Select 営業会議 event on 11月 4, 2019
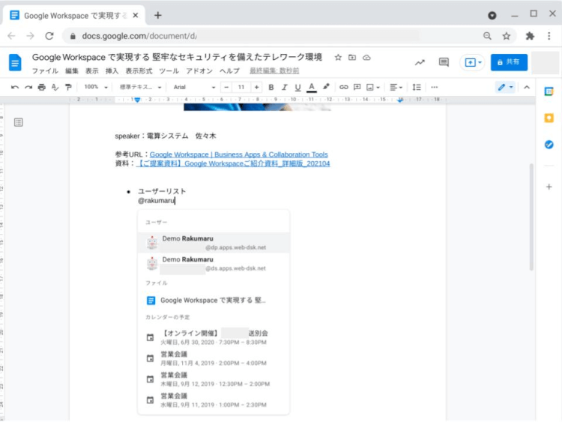The image size is (562, 422). (214, 358)
